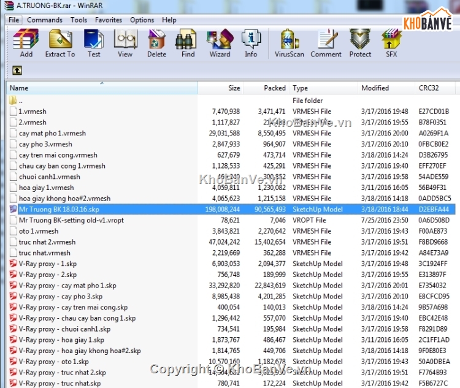Open the Comment tool
Screen dimensions: 460x388
(326, 43)
